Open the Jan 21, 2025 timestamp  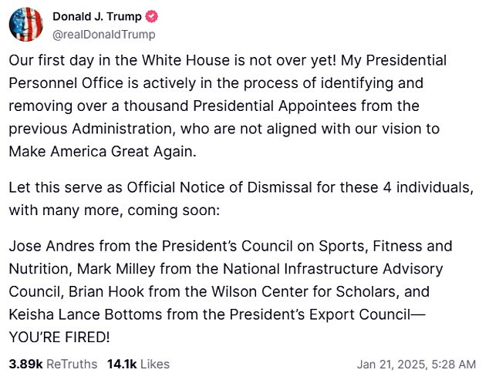(x=416, y=364)
